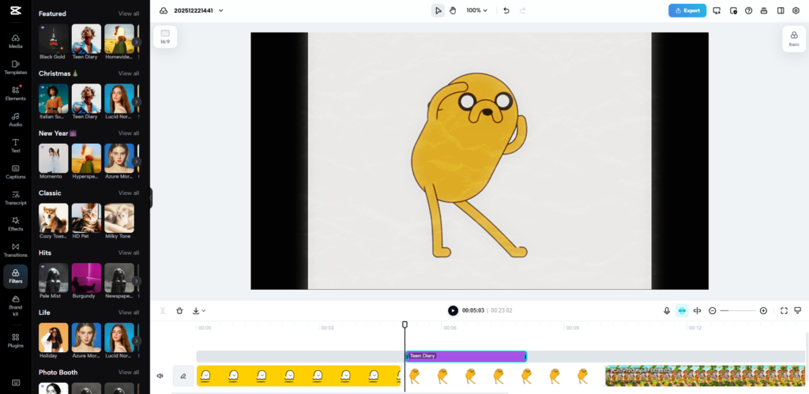Open the Transitions panel
Viewport: 809px width, 394px height.
(x=16, y=249)
